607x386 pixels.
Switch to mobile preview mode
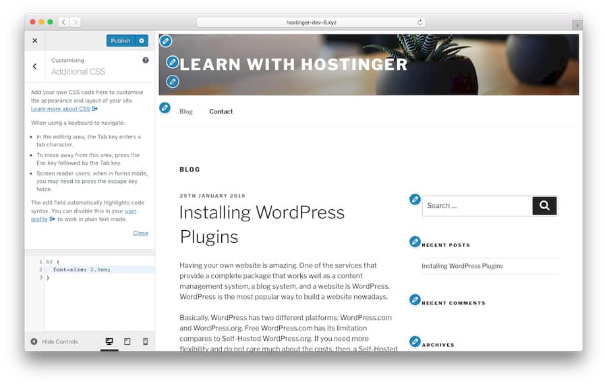click(x=145, y=341)
